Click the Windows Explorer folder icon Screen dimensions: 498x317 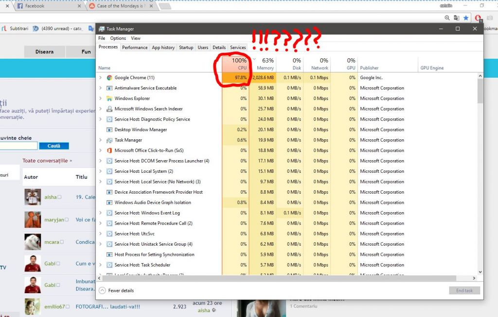(x=109, y=99)
